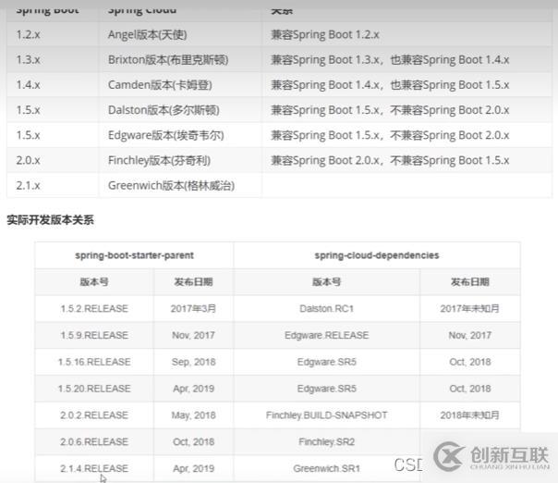The width and height of the screenshot is (558, 483).
Task: Click "Oct, 2018" in the 2.0.6.RELEASE row
Action: click(x=193, y=442)
